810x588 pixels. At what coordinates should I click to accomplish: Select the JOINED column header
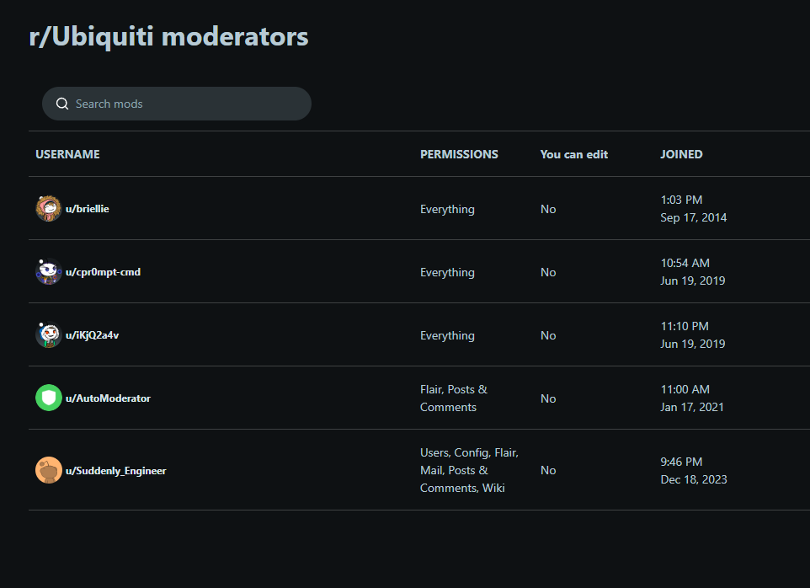(681, 154)
